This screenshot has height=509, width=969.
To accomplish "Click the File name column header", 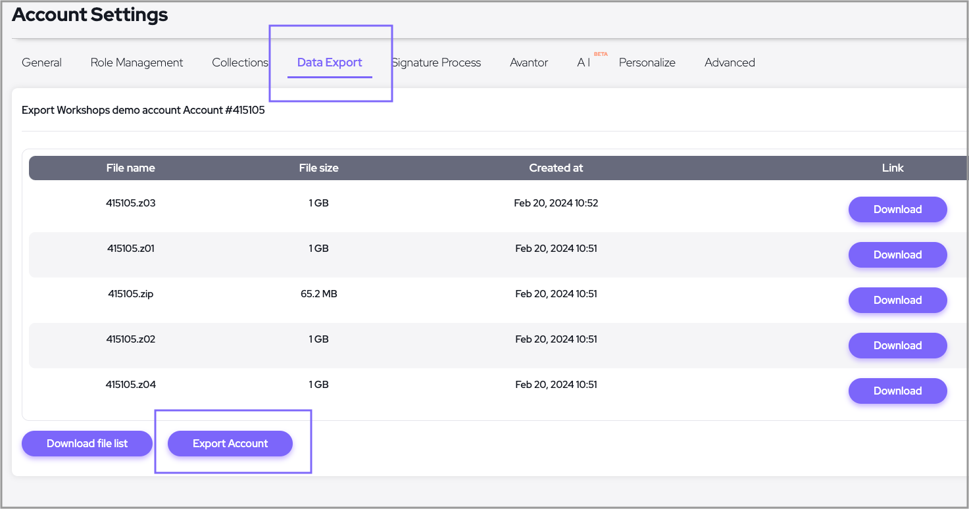I will click(130, 168).
